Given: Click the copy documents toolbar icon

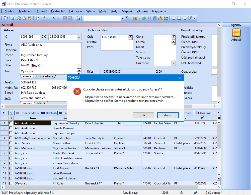Looking at the screenshot, I should coord(13,18).
